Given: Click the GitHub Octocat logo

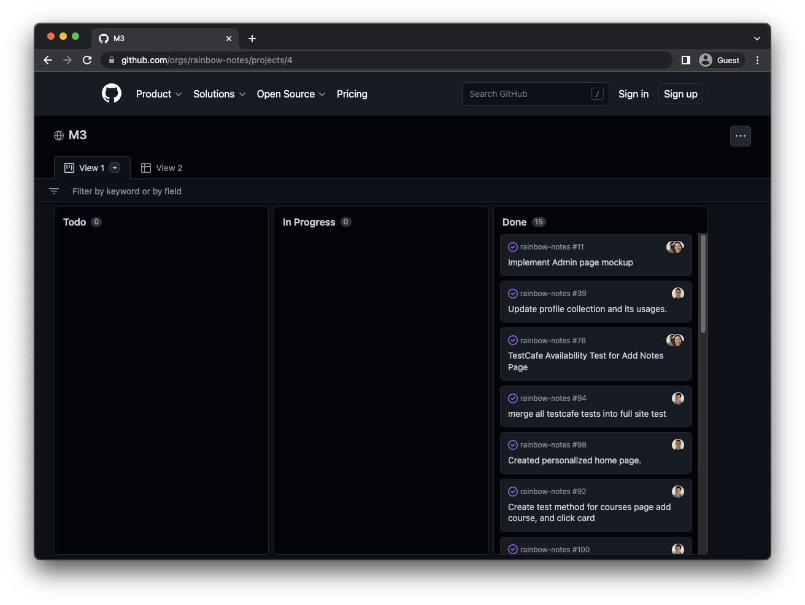Looking at the screenshot, I should click(112, 94).
